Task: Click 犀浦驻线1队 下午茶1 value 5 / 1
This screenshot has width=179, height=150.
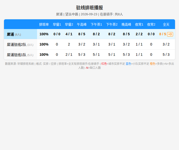Action: pyautogui.click(x=96, y=55)
